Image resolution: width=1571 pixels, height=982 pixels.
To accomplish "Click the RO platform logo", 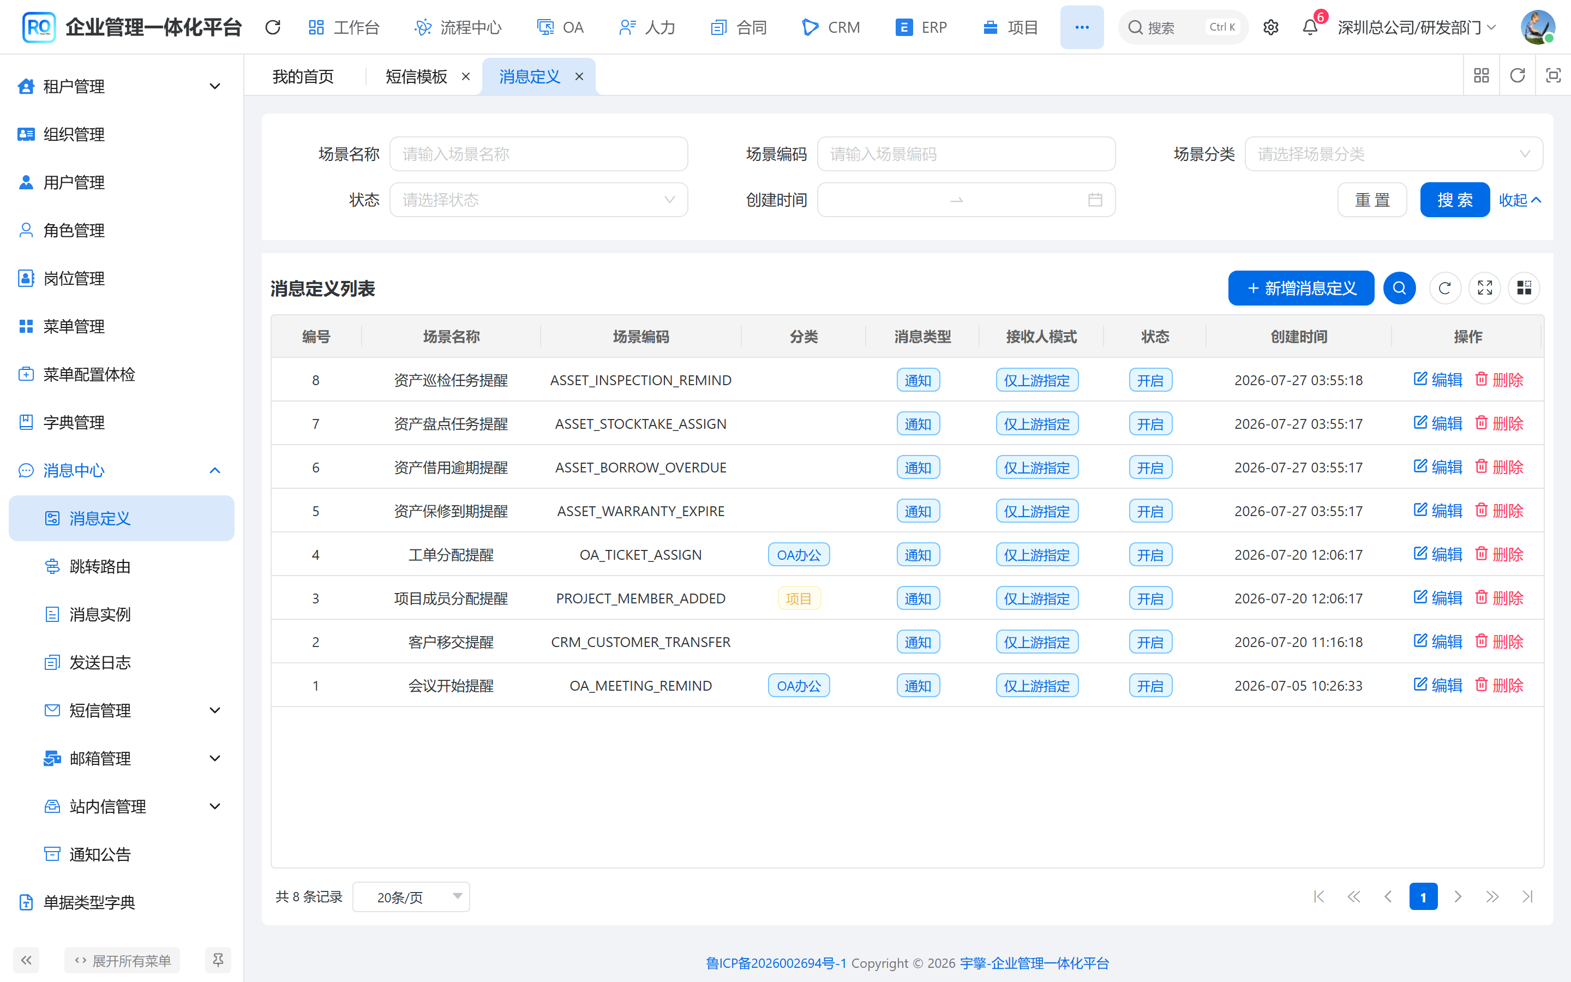I will point(39,27).
